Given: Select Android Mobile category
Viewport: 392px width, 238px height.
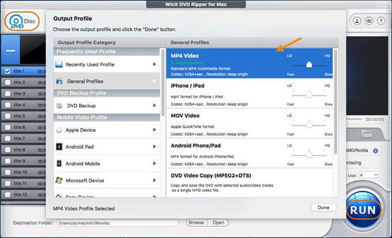Looking at the screenshot, I should click(x=107, y=163).
